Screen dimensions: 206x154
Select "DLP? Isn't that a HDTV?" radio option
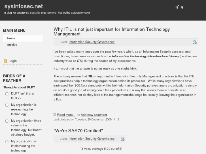click(x=7, y=94)
